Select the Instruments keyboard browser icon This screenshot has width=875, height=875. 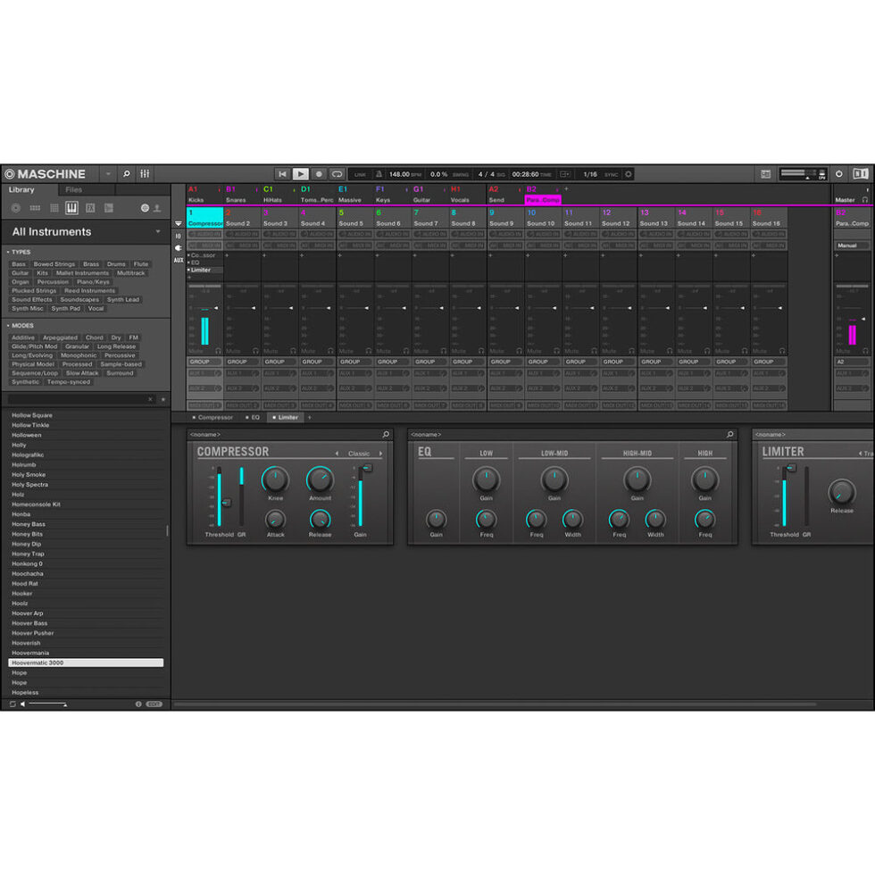72,208
